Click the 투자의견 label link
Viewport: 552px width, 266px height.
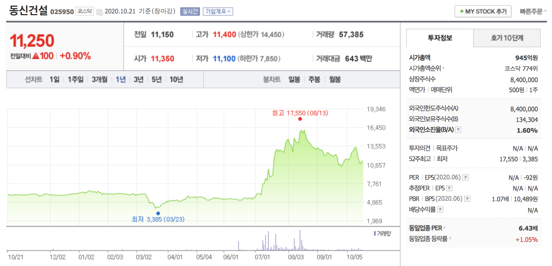[x=420, y=148]
